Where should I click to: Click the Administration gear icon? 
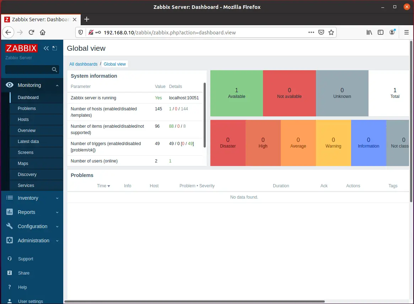pos(10,240)
